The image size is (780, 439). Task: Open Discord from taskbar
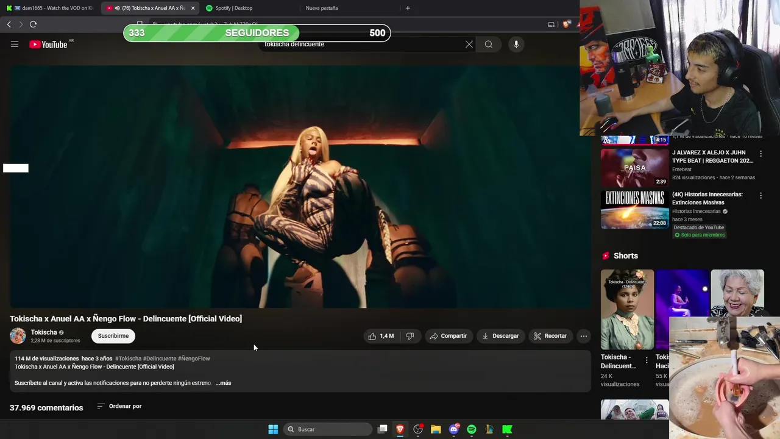(x=454, y=429)
